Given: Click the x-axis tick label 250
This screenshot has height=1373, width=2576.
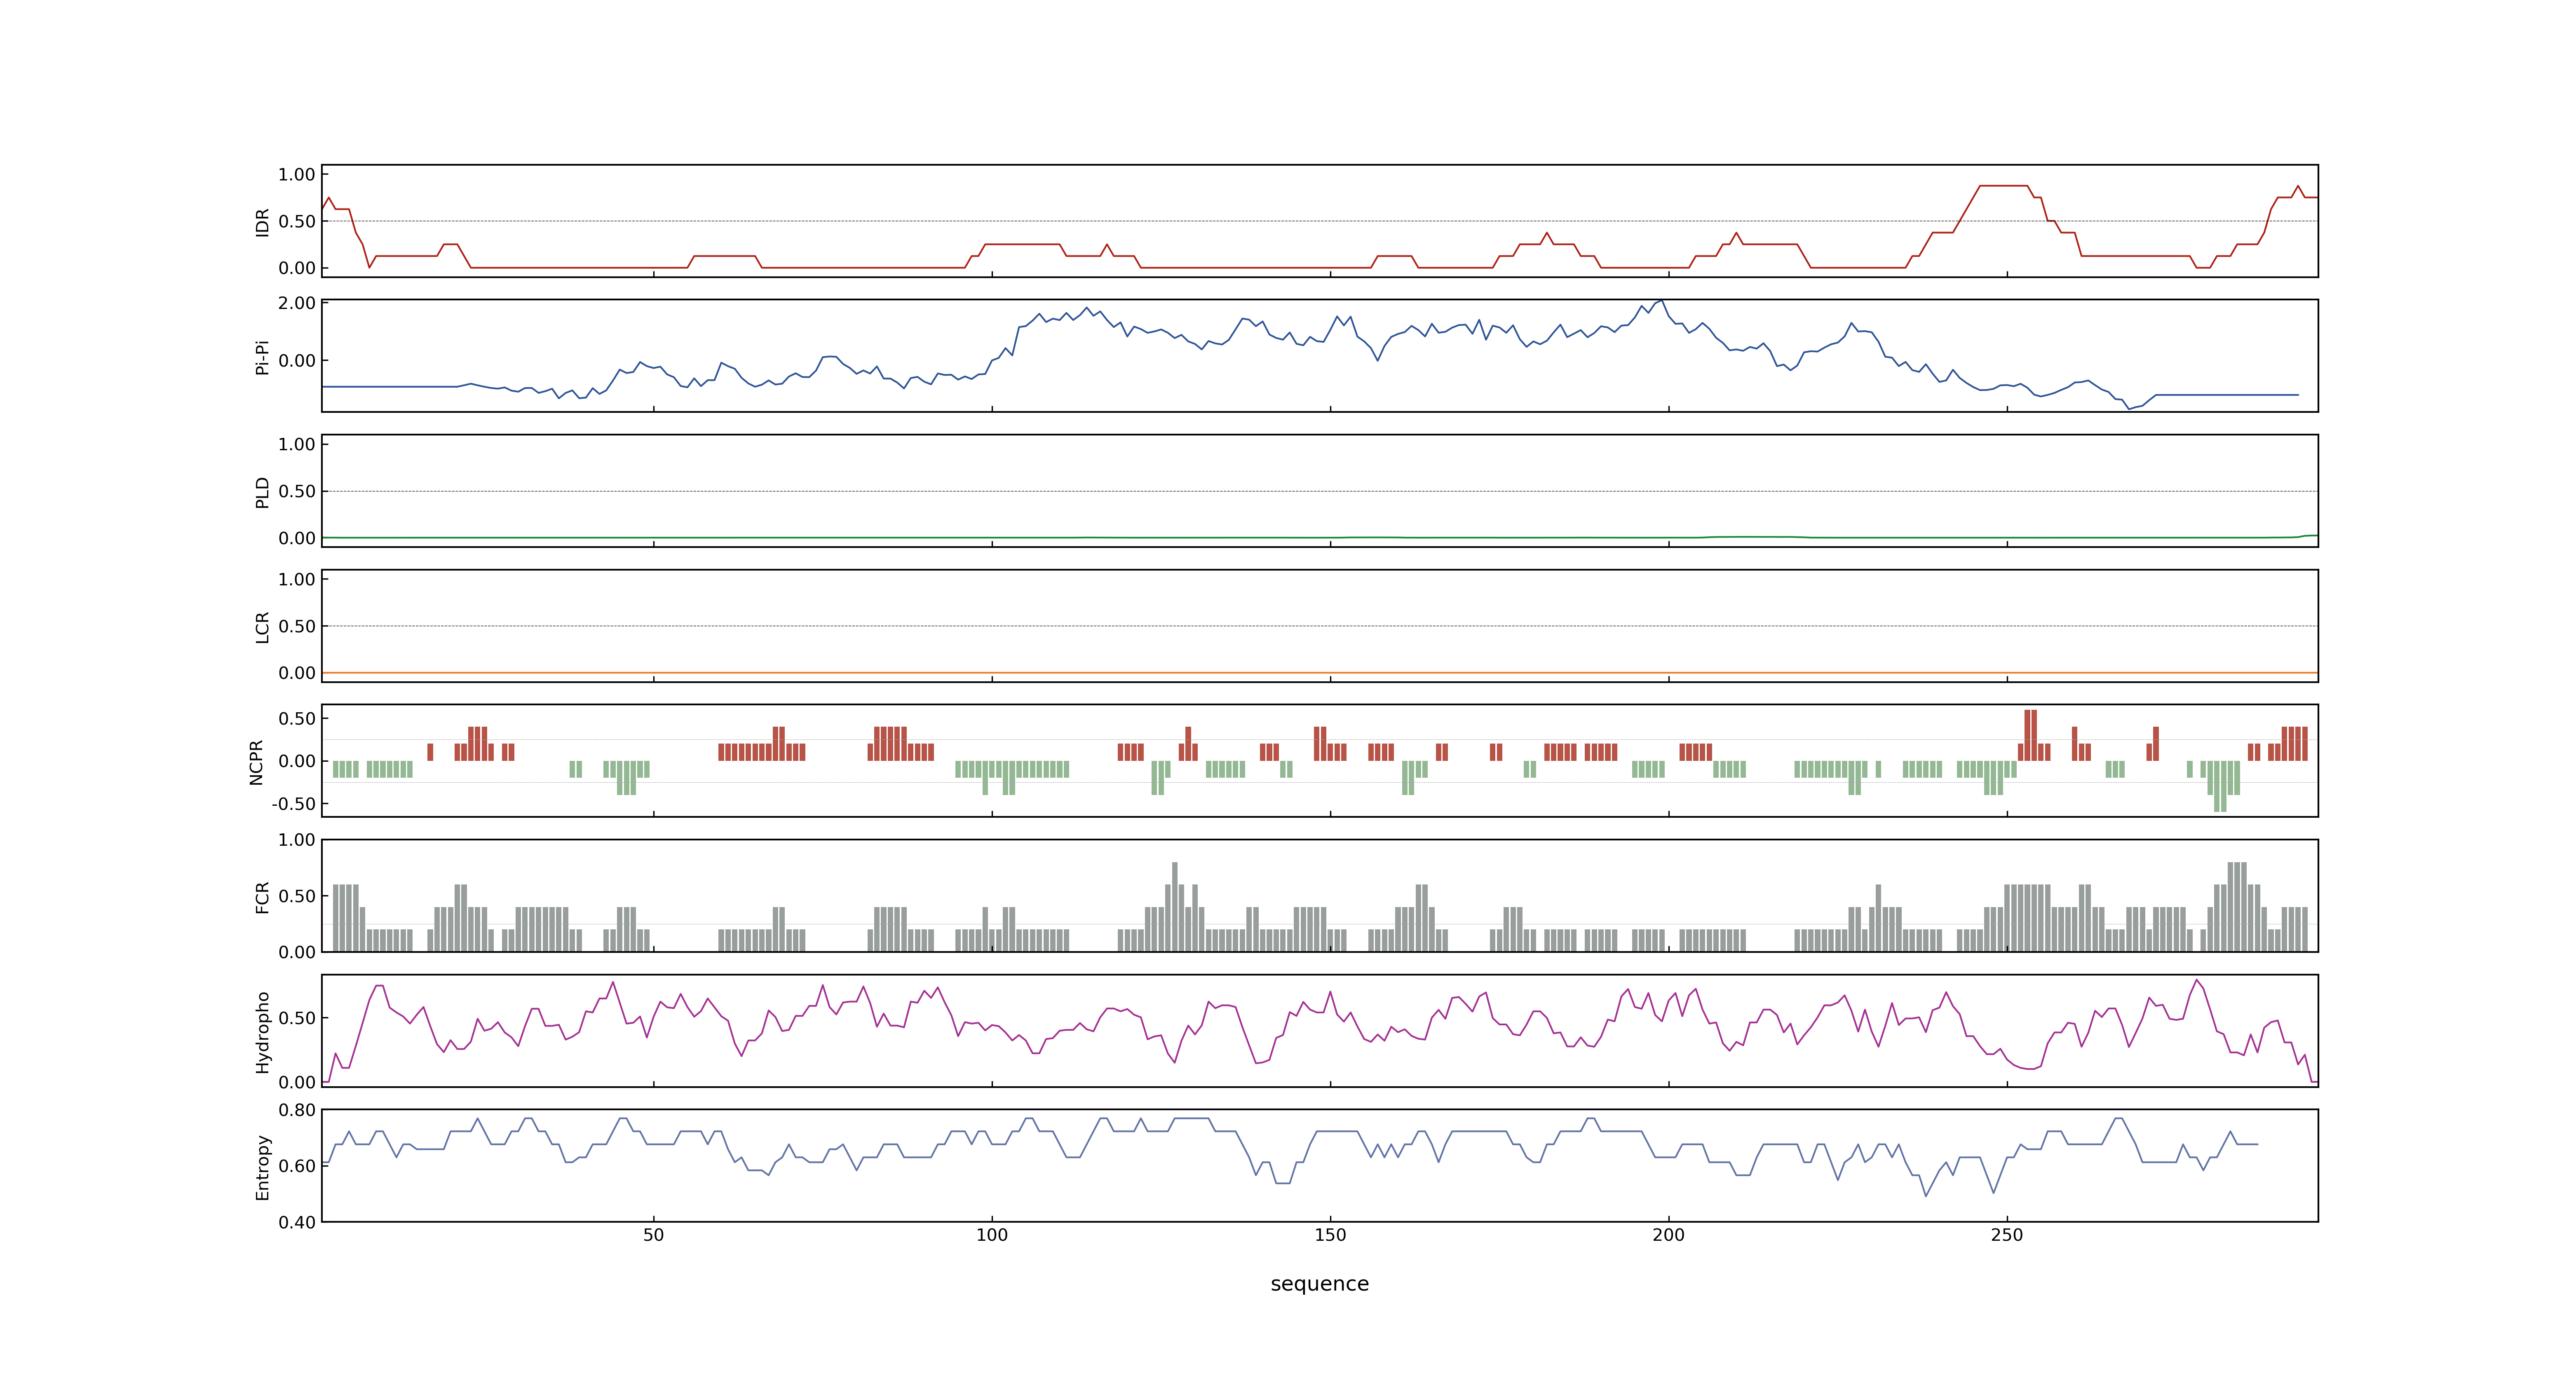Looking at the screenshot, I should coord(2006,1235).
